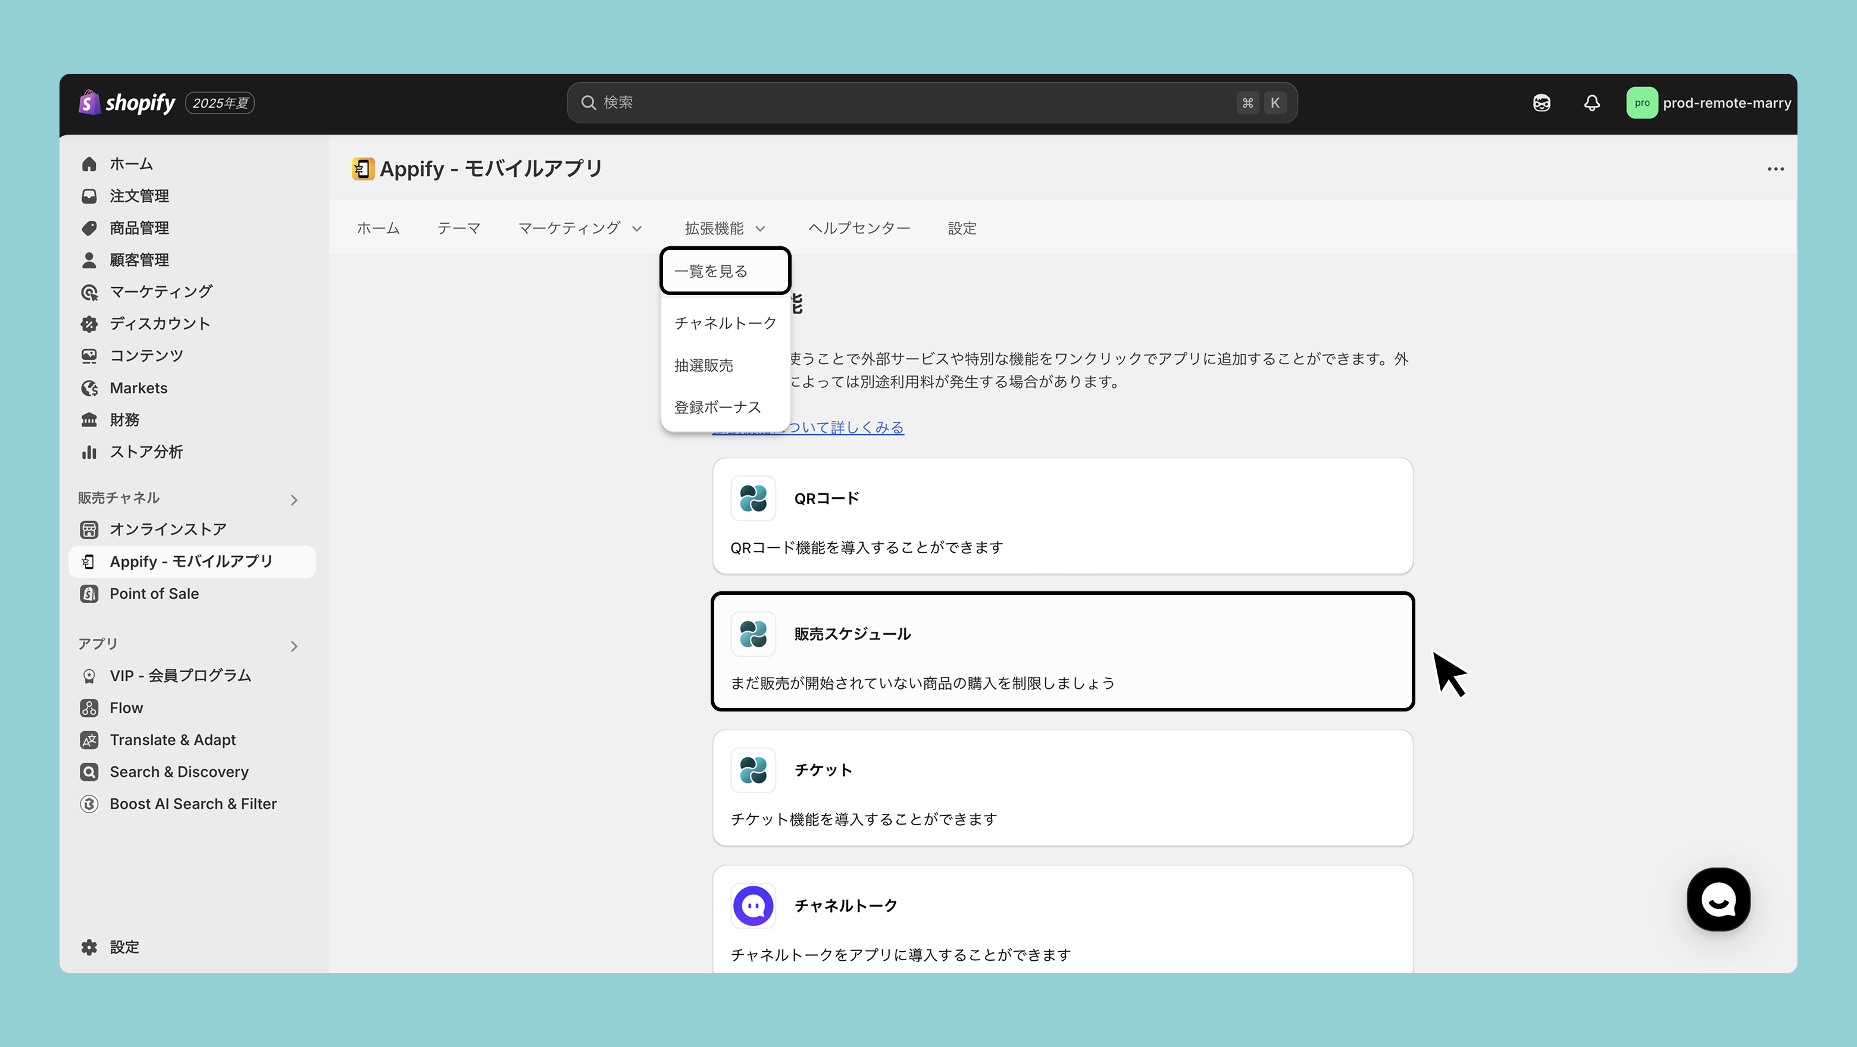The image size is (1857, 1047).
Task: Click the 設定 gear icon at sidebar bottom
Action: coord(89,947)
